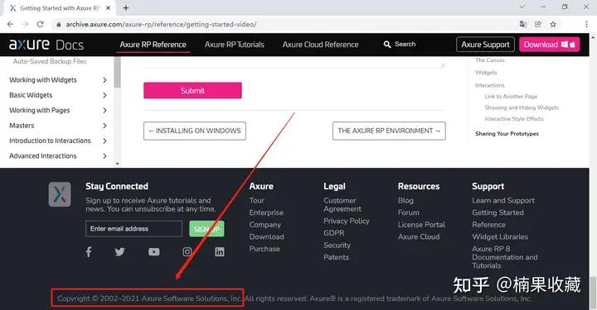The image size is (597, 310).
Task: Open the Widget Libraries link
Action: click(500, 236)
